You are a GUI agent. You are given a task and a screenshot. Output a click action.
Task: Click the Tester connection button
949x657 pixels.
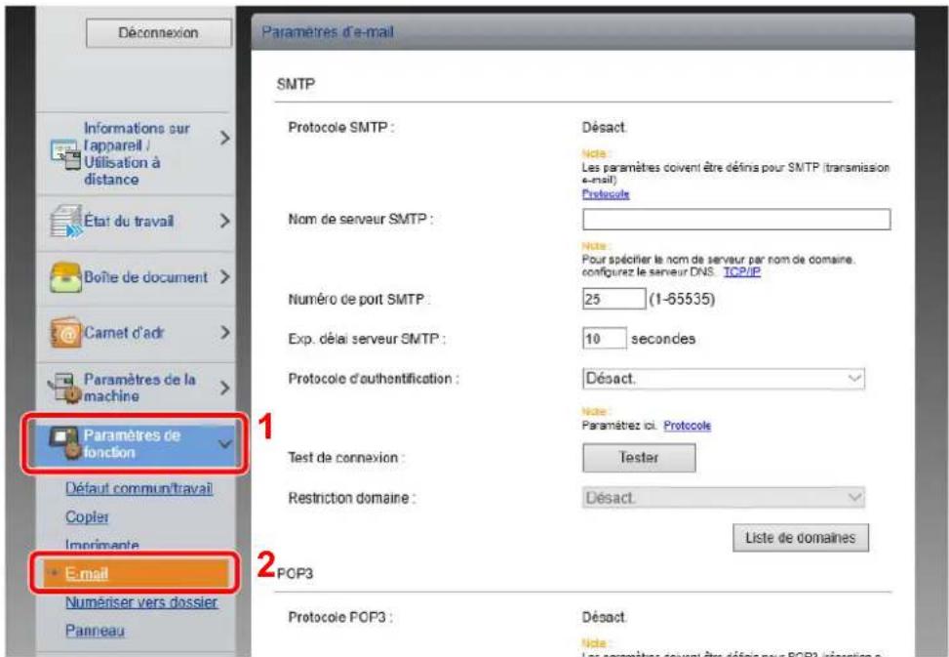[x=639, y=458]
